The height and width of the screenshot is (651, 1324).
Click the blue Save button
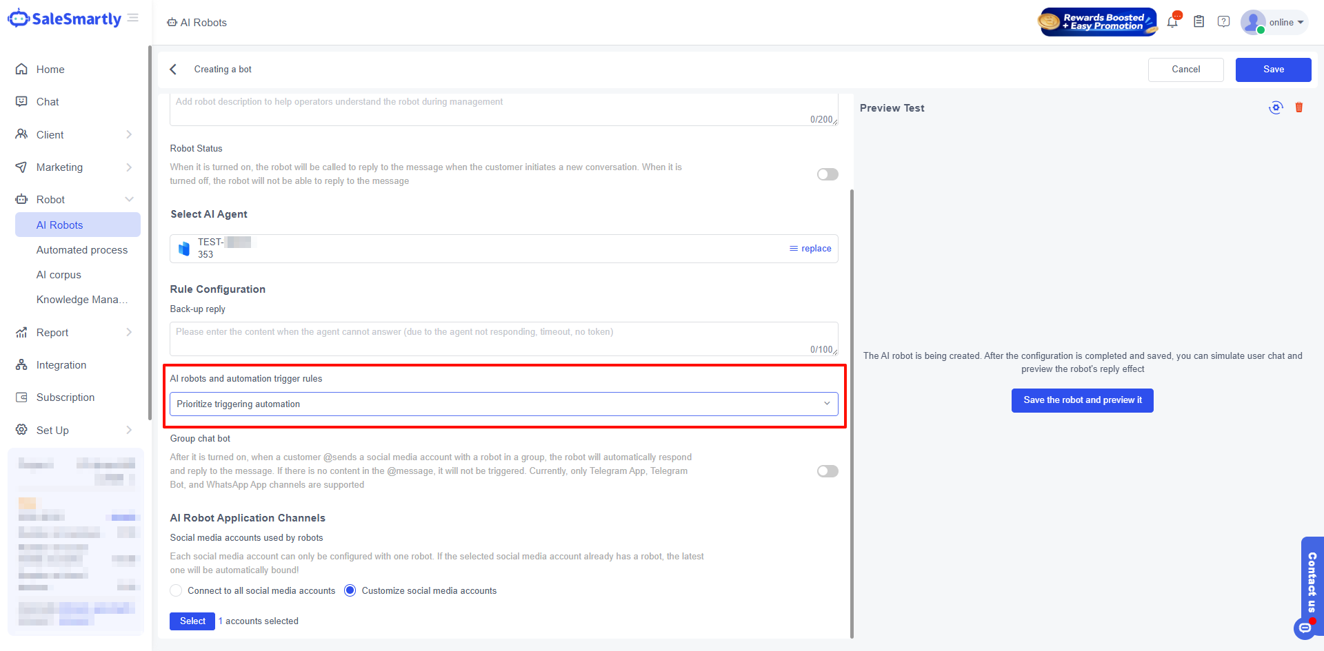1273,70
